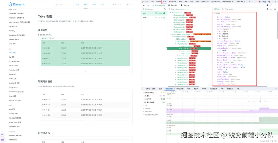Collapse the props section in state pane
This screenshot has height=143, width=278.
(214, 13)
